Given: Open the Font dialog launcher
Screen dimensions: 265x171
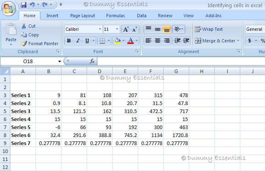Looking at the screenshot, I should (x=137, y=51).
